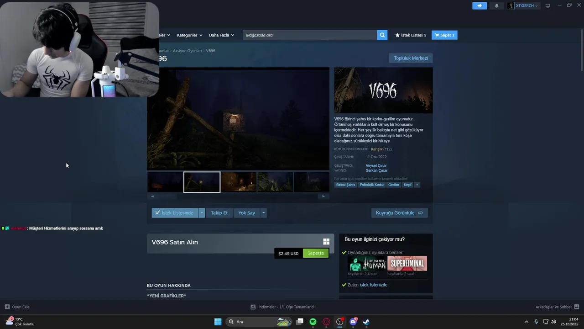Click the Windows platform icon
This screenshot has width=584, height=329.
tap(326, 242)
